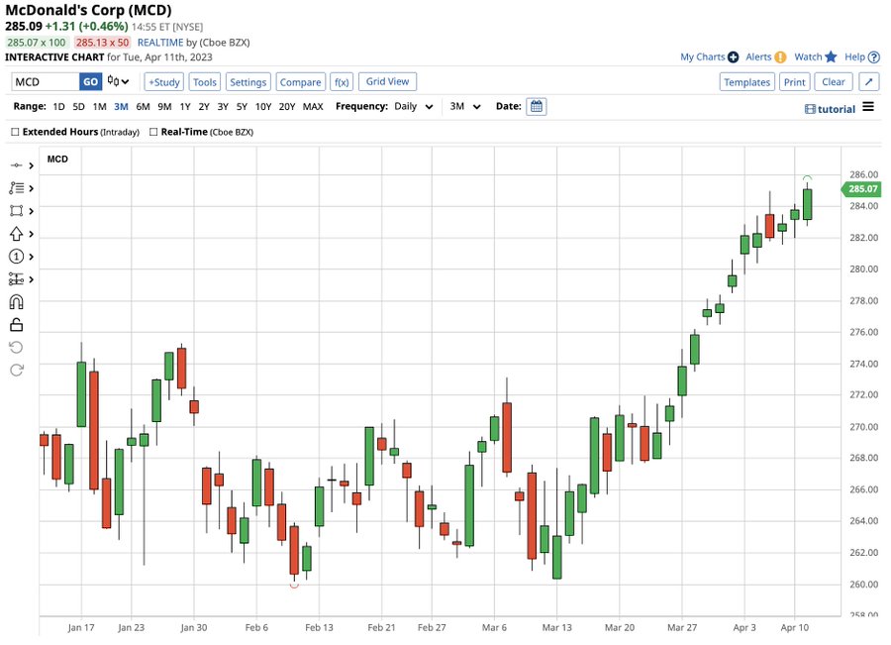Open the 3M period dropdown
The height and width of the screenshot is (645, 891).
(465, 106)
